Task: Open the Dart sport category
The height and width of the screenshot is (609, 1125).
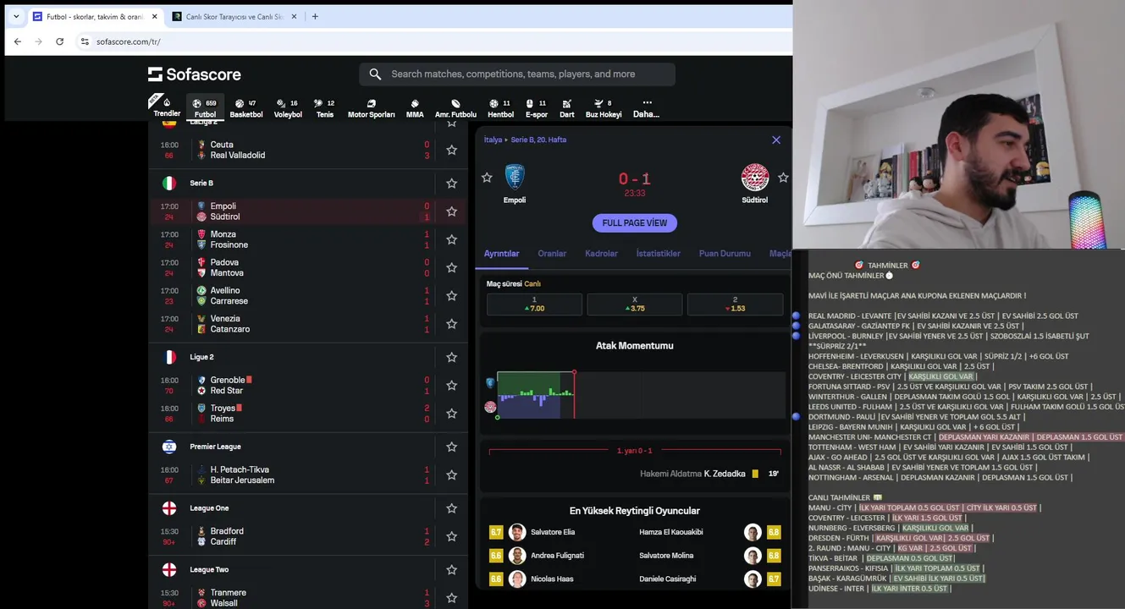Action: [566, 107]
